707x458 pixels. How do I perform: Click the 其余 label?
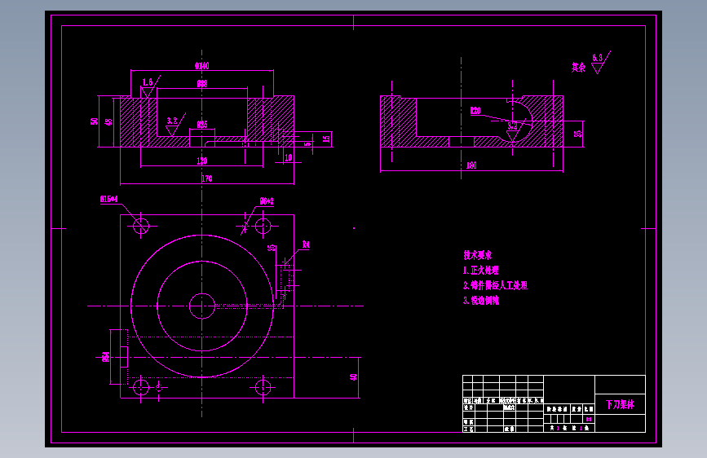(578, 68)
